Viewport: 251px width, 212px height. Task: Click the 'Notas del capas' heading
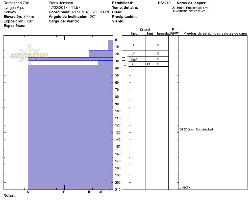(191, 3)
